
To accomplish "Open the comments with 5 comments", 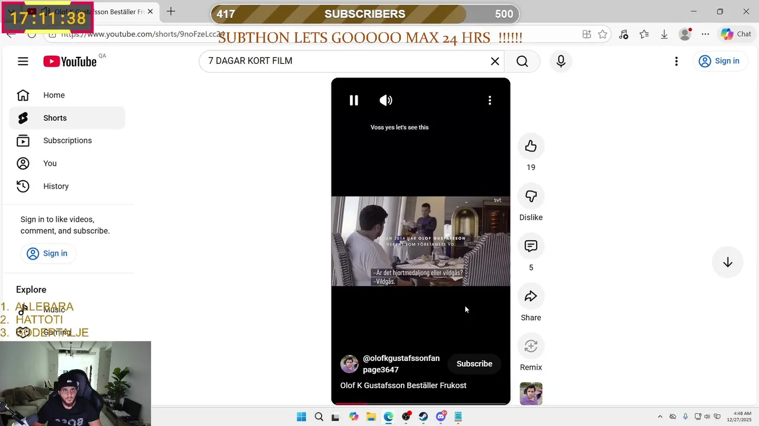I will click(531, 246).
